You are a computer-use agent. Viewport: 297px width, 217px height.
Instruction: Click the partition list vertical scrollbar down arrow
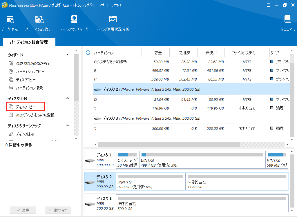tap(292, 140)
